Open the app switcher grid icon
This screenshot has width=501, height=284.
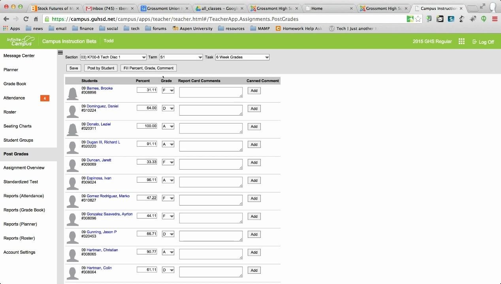[x=461, y=41]
